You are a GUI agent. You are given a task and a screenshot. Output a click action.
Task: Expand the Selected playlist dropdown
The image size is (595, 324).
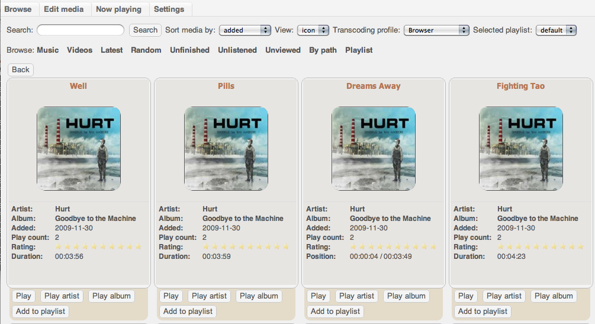point(556,30)
